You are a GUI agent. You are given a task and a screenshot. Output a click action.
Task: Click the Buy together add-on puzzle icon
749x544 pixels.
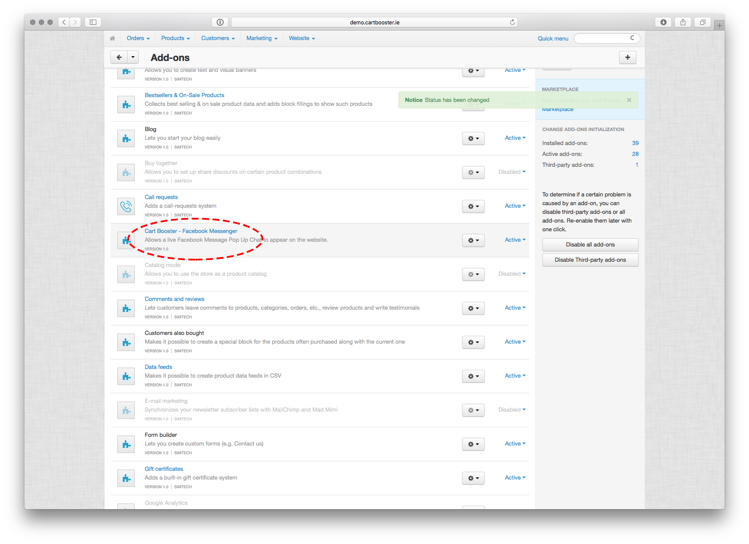pos(126,172)
